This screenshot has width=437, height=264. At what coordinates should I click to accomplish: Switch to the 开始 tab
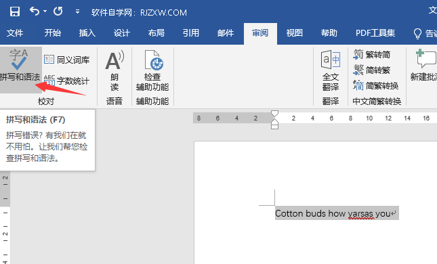(x=52, y=33)
